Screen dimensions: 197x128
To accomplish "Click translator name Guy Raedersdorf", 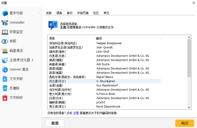I will pos(107,85).
